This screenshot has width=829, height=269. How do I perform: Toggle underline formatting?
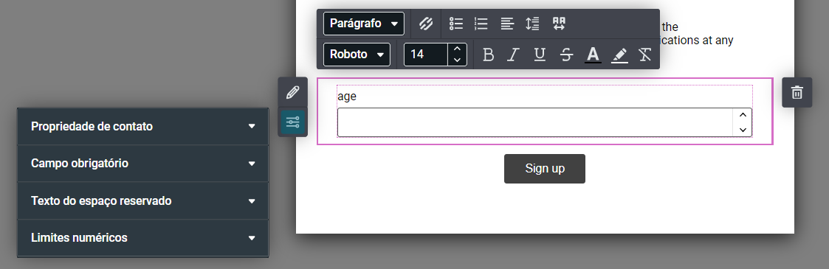[540, 55]
